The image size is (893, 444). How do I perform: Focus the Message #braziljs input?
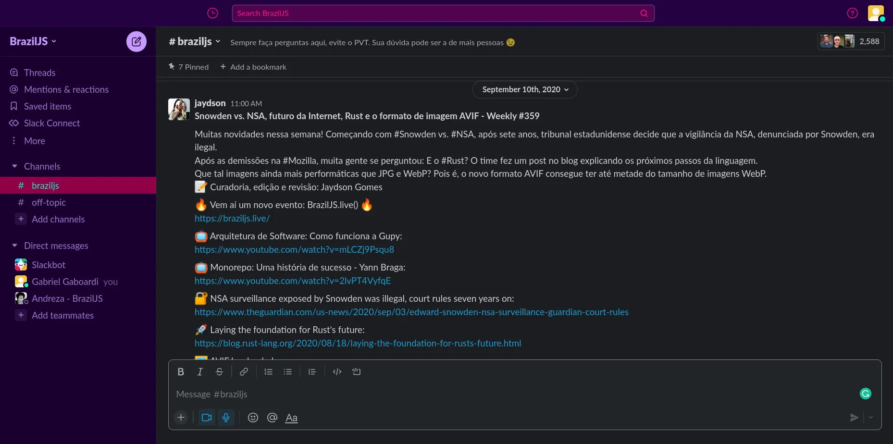point(514,394)
